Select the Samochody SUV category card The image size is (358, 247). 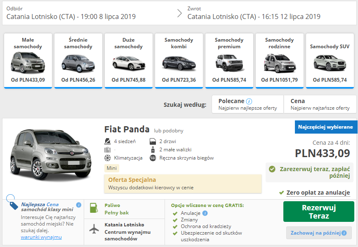(330, 61)
